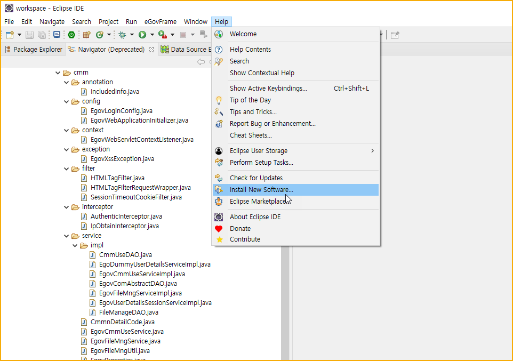Image resolution: width=513 pixels, height=361 pixels.
Task: Choose Eclipse Marketplace entry
Action: tap(296, 202)
